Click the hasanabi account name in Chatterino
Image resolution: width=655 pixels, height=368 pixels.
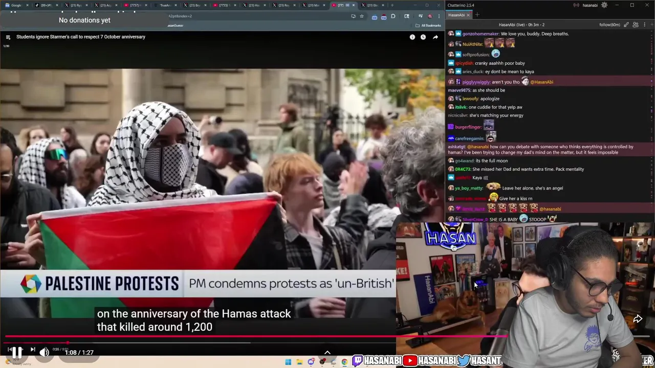click(590, 5)
